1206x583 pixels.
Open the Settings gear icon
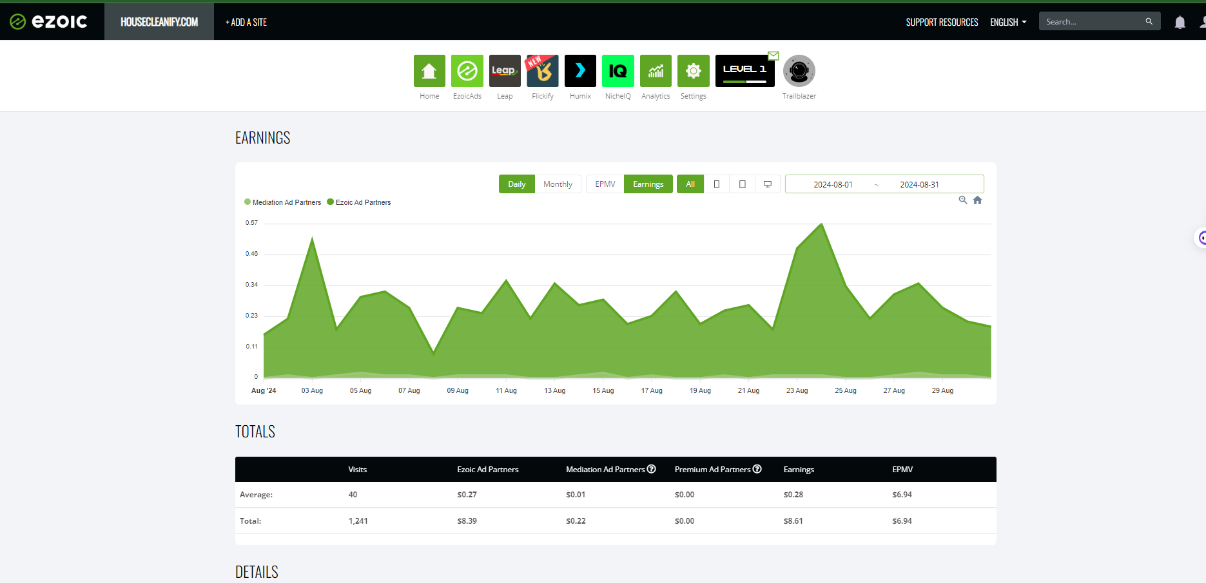tap(694, 71)
